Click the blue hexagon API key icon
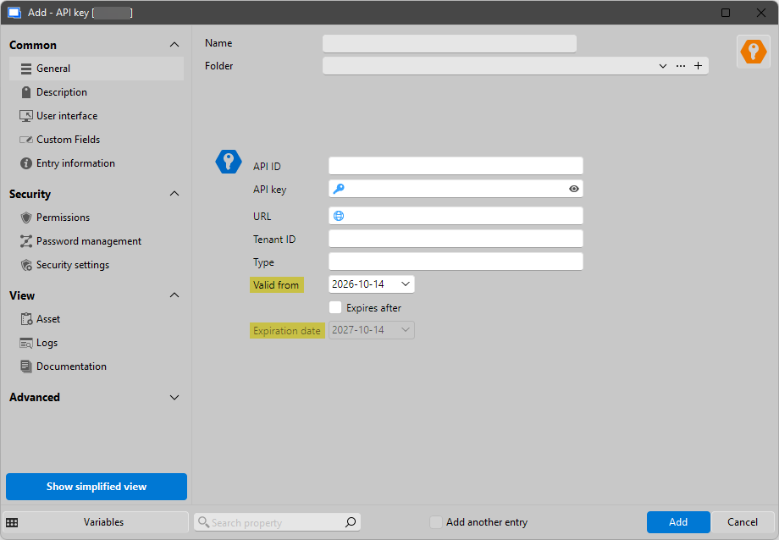Image resolution: width=779 pixels, height=540 pixels. [x=229, y=162]
